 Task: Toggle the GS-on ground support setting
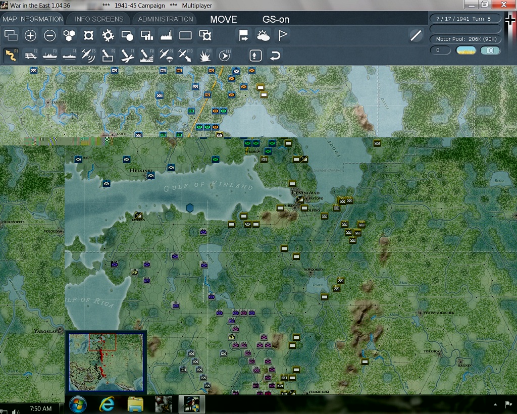tap(276, 20)
